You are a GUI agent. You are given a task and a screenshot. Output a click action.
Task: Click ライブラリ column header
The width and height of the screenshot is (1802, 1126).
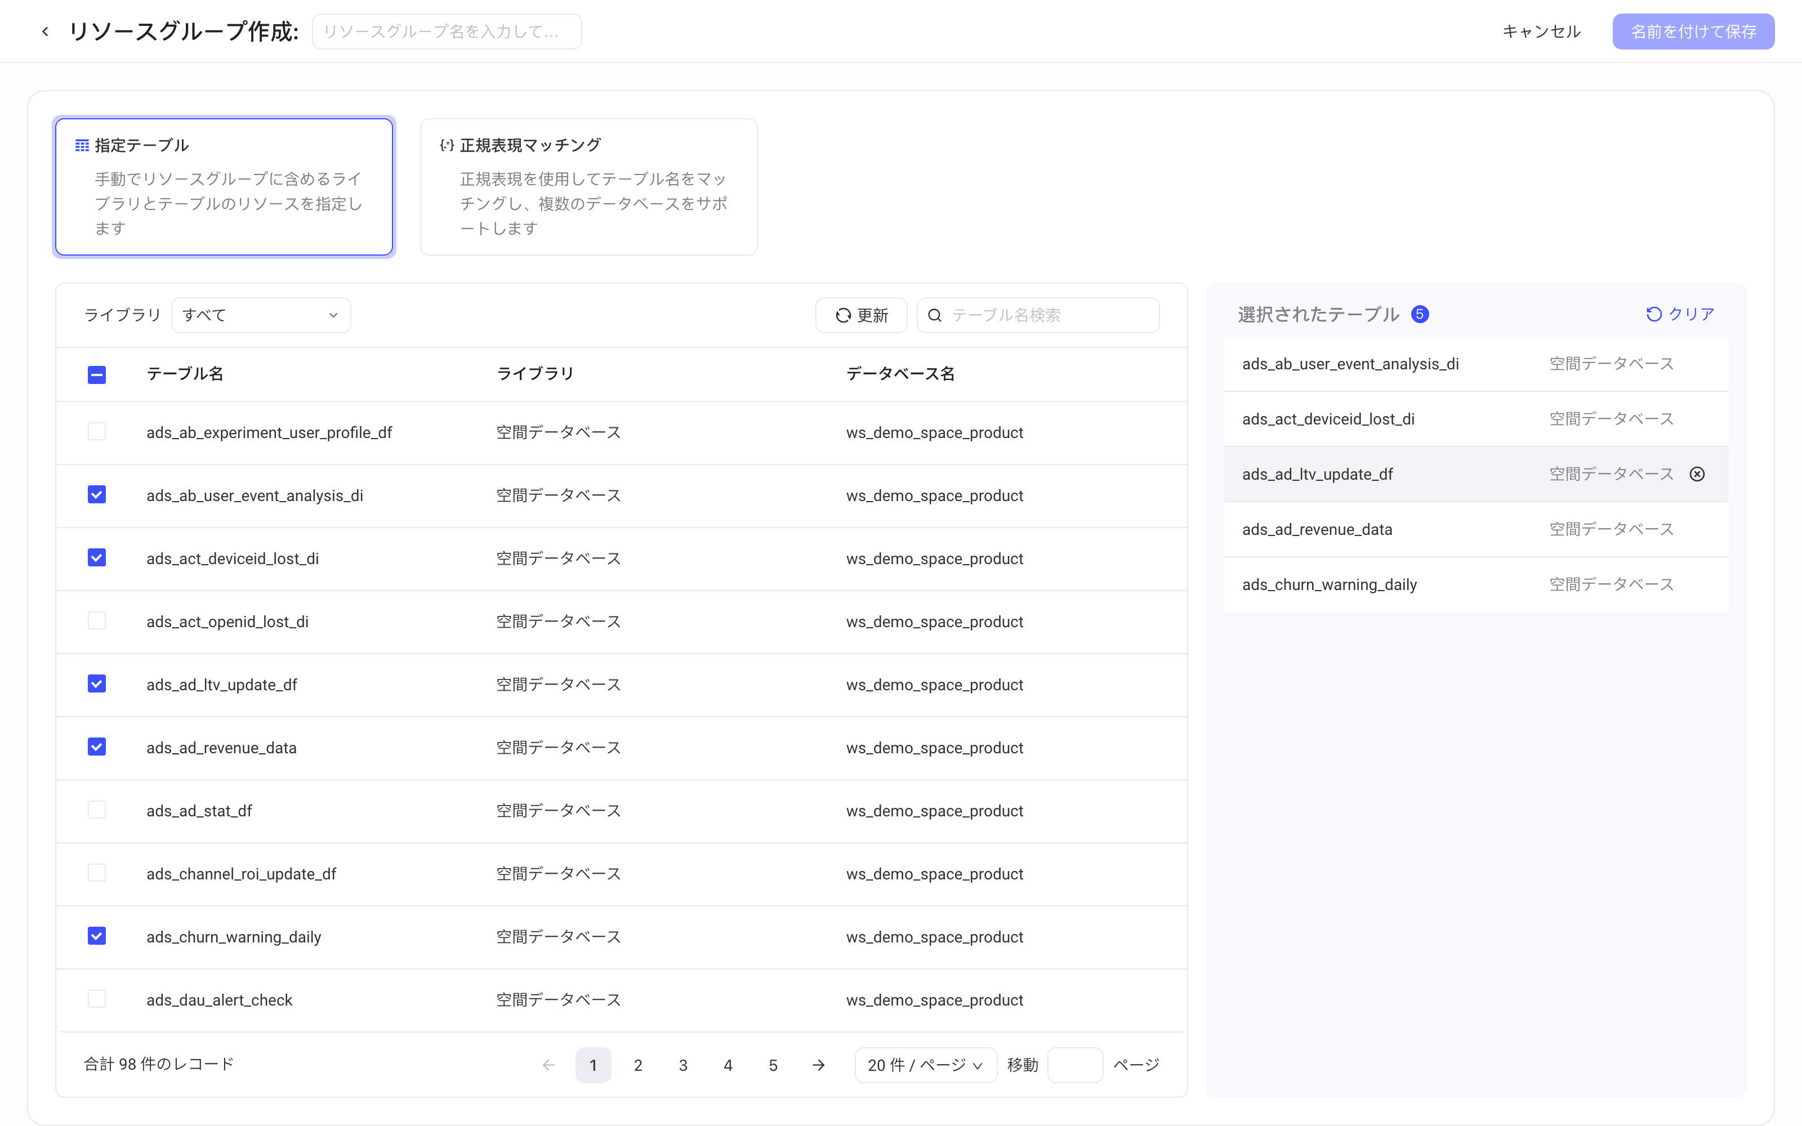(536, 374)
